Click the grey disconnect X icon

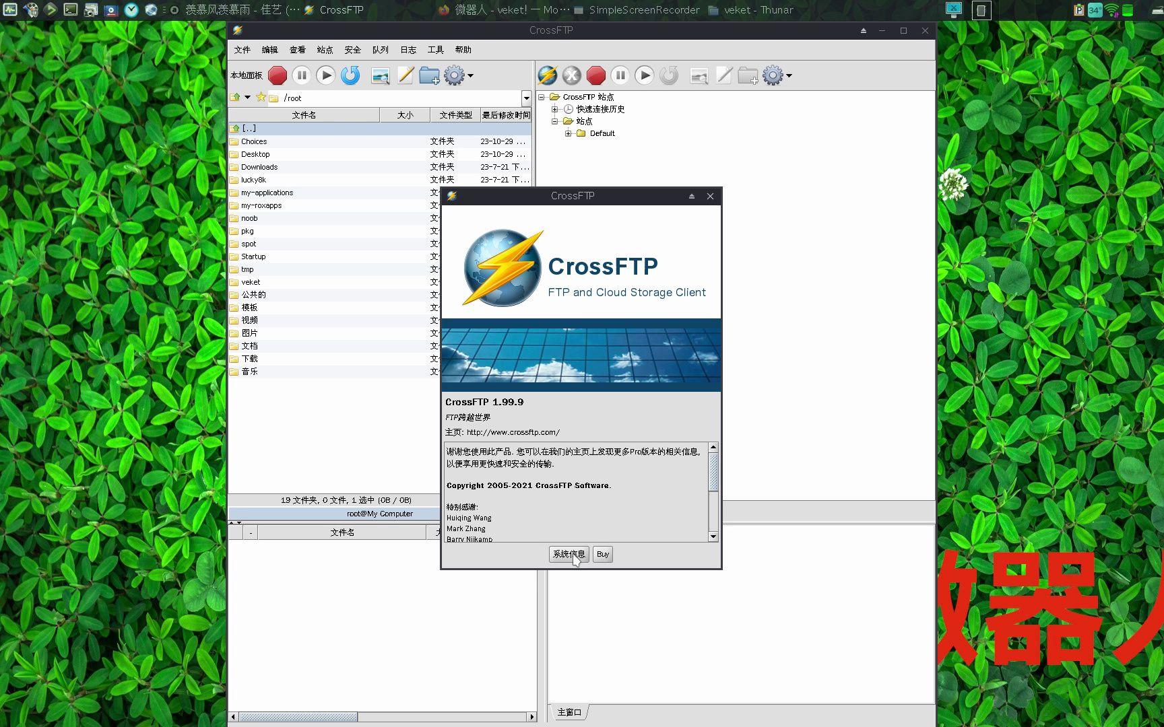[572, 75]
